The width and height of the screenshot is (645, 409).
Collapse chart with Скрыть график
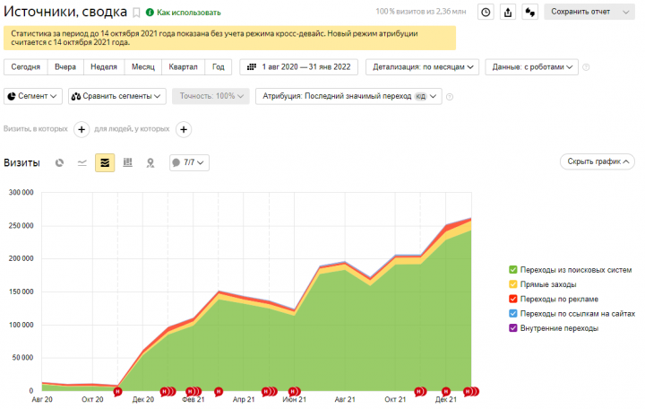(x=598, y=161)
